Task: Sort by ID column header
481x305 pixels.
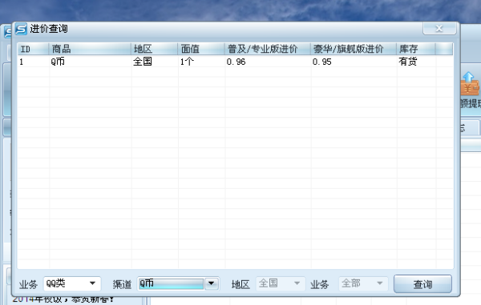Action: (33, 49)
